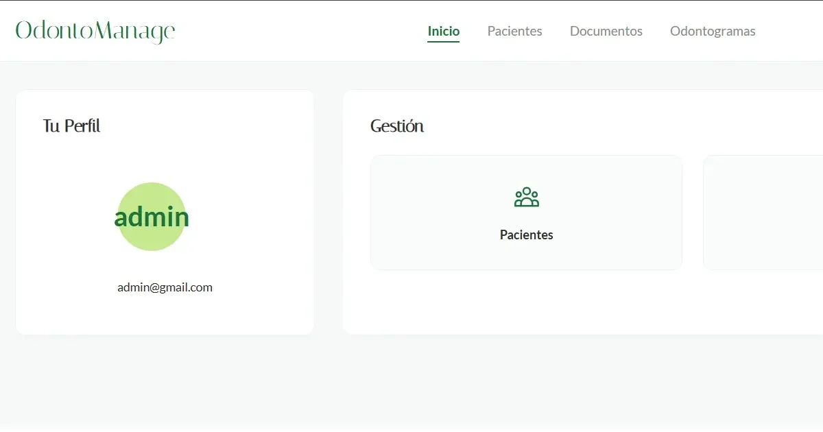Select Inicio in the top navigation

443,31
